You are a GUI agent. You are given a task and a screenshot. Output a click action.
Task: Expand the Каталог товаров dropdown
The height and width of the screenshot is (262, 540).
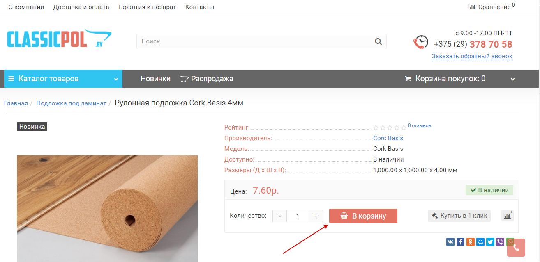pos(63,79)
